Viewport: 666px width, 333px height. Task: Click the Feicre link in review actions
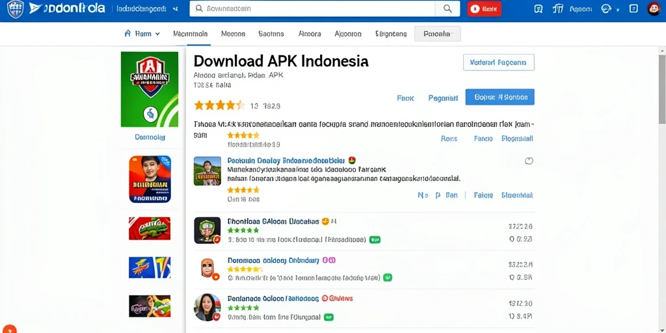(483, 195)
